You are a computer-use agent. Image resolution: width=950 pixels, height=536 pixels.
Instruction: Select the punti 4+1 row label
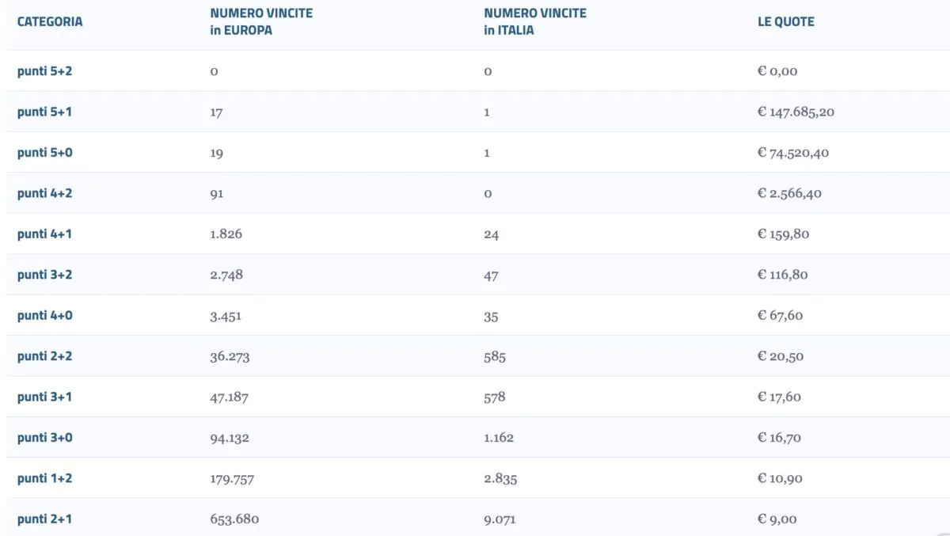(44, 234)
